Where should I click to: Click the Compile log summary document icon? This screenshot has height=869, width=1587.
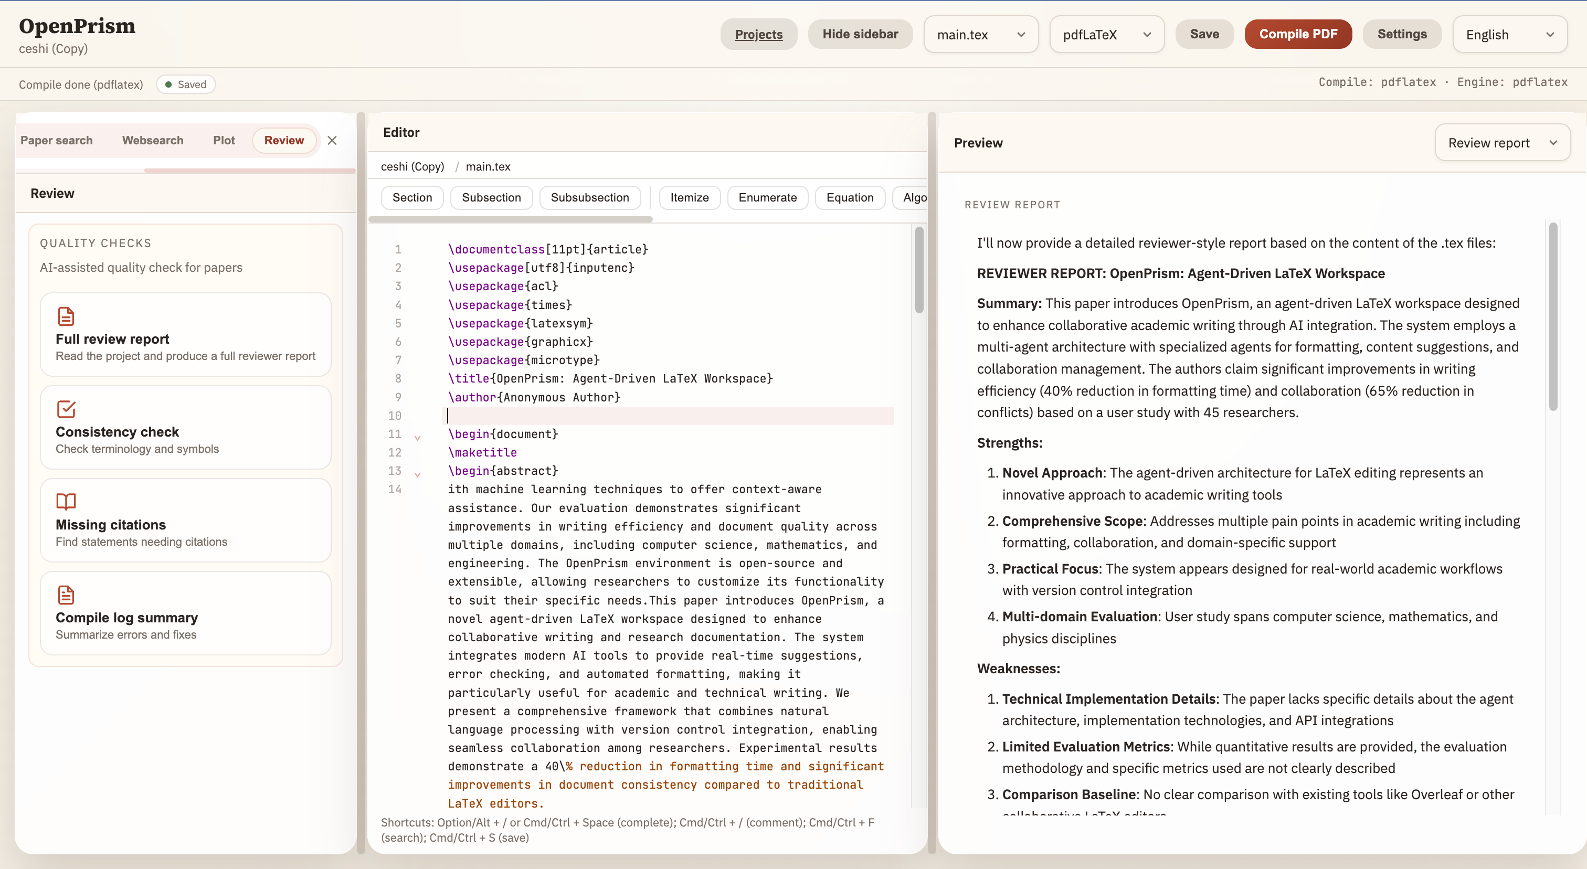[x=66, y=595]
